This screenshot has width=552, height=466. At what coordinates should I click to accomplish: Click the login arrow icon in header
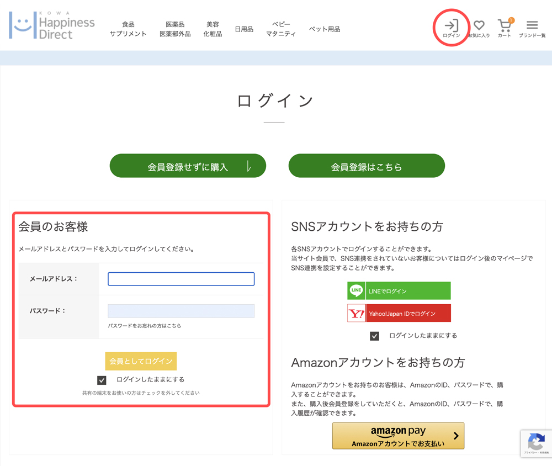pos(451,25)
